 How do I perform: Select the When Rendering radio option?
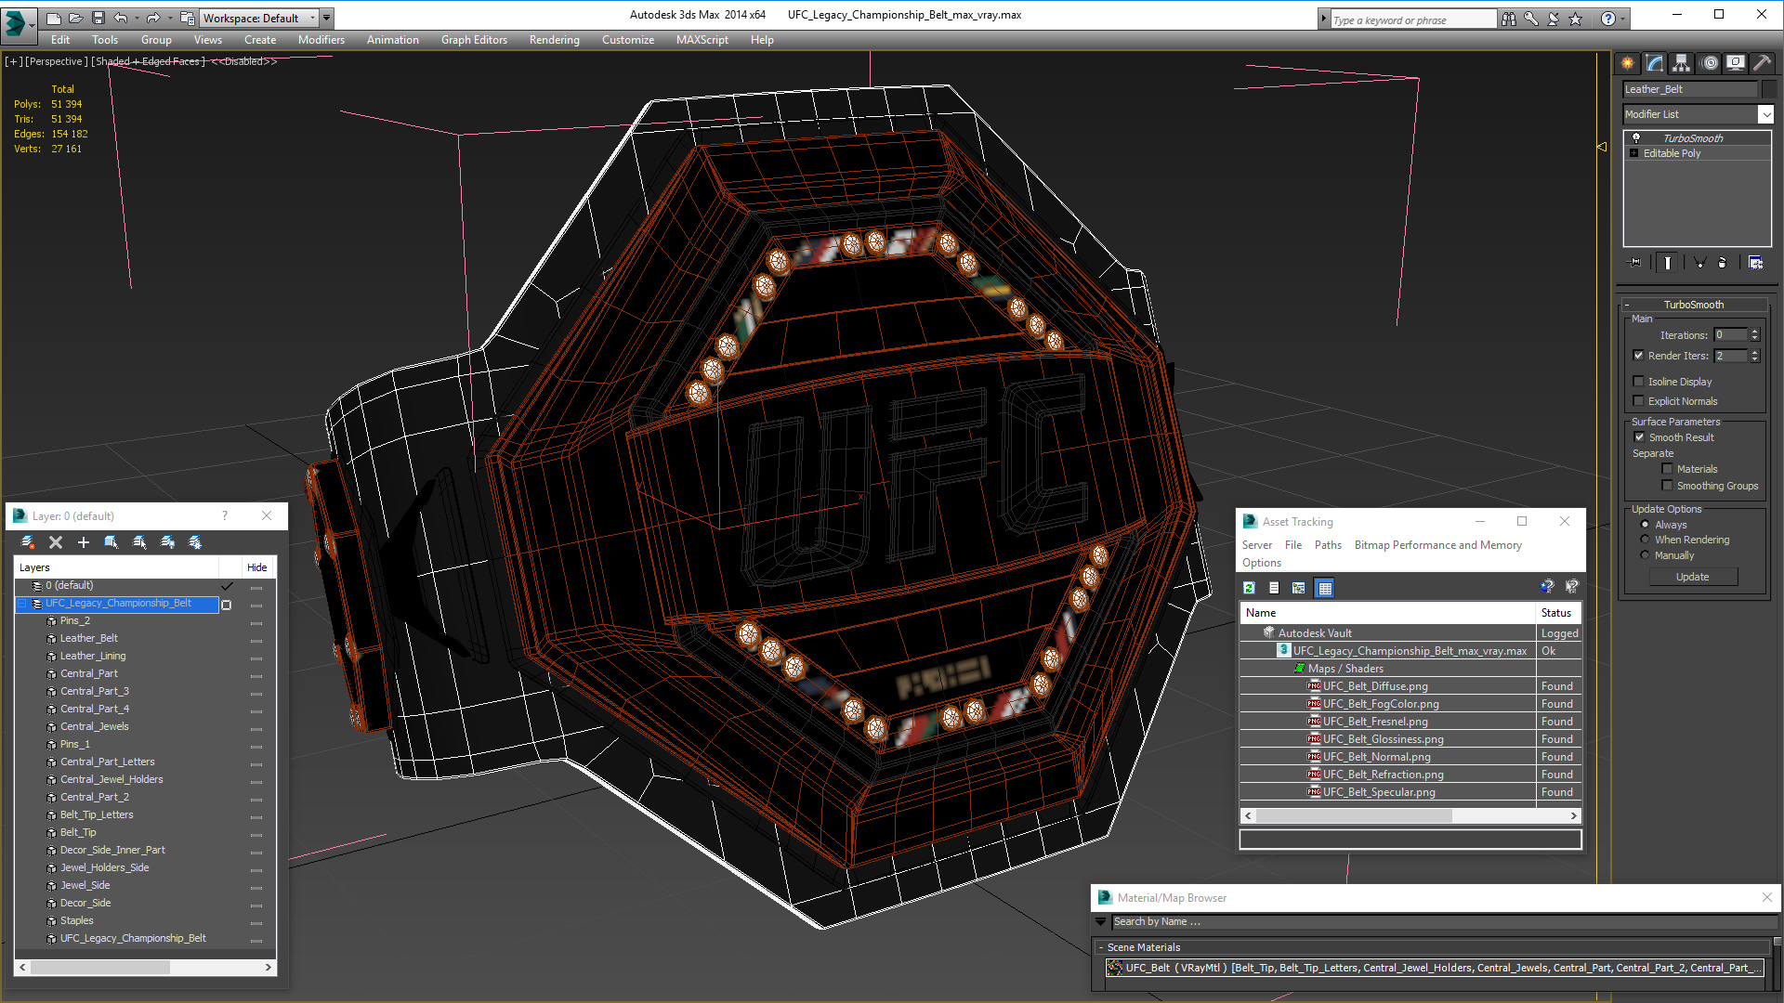click(1646, 540)
